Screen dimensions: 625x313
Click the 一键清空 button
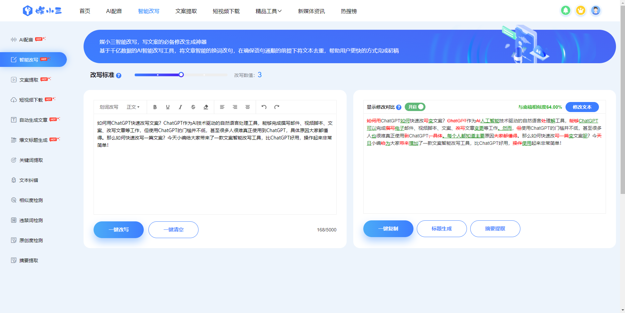pyautogui.click(x=173, y=230)
